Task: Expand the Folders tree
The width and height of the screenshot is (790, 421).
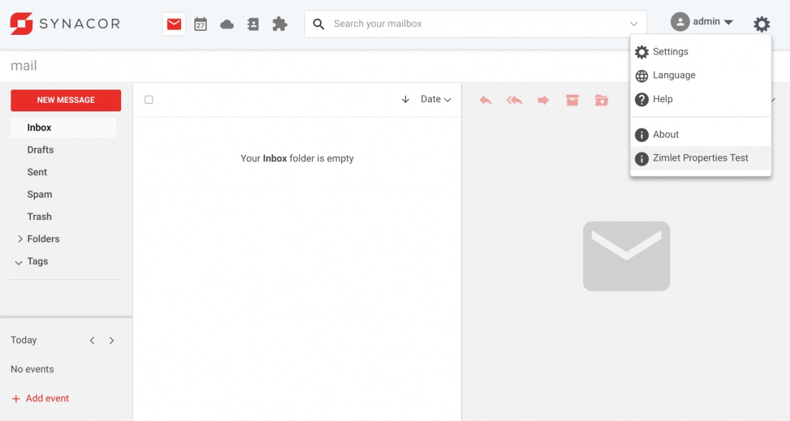Action: 20,239
